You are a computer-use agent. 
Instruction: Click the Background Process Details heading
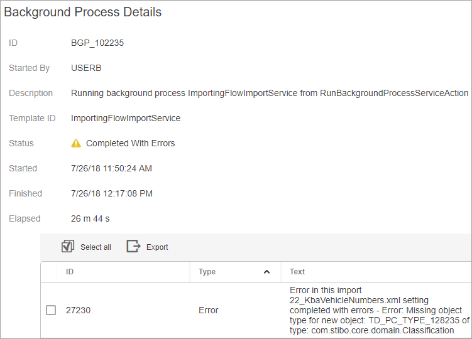click(83, 12)
